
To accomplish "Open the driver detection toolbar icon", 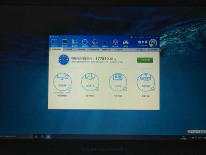I will (x=95, y=43).
